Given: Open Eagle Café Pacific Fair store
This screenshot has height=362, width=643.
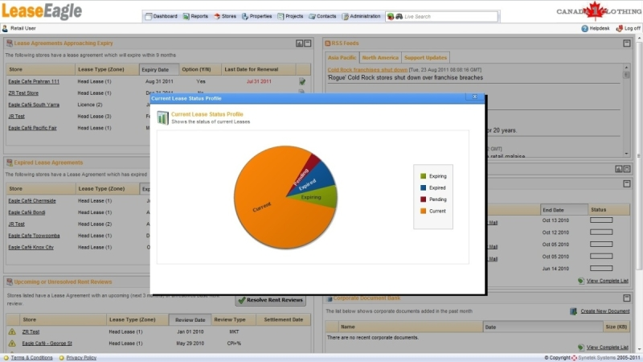Looking at the screenshot, I should [x=32, y=128].
